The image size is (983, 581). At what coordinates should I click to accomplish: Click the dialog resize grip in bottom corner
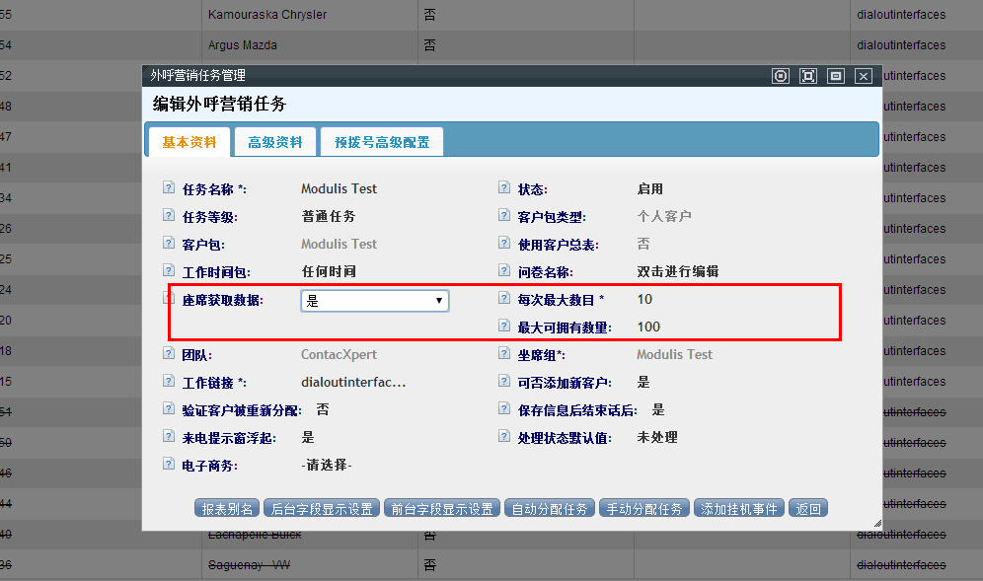pyautogui.click(x=875, y=524)
